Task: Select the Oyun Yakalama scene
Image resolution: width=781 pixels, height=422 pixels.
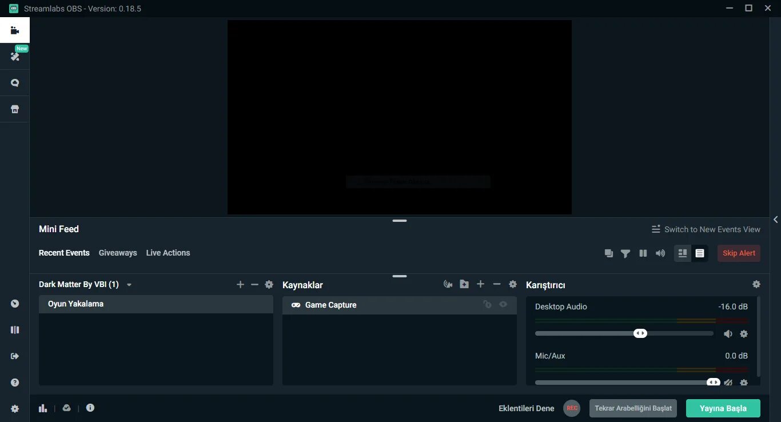Action: coord(156,304)
